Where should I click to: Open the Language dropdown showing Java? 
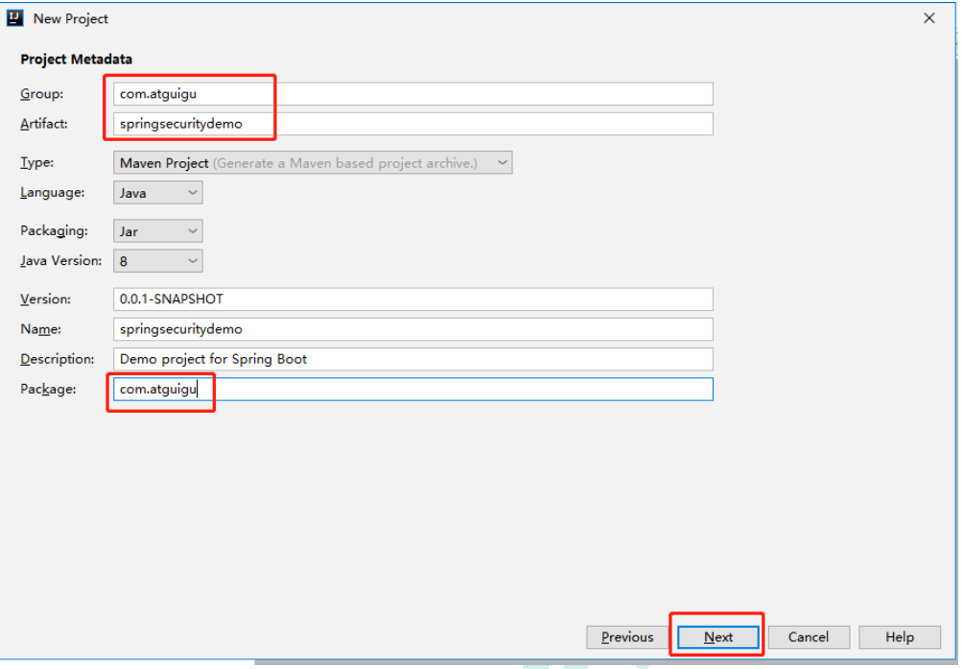pyautogui.click(x=158, y=193)
